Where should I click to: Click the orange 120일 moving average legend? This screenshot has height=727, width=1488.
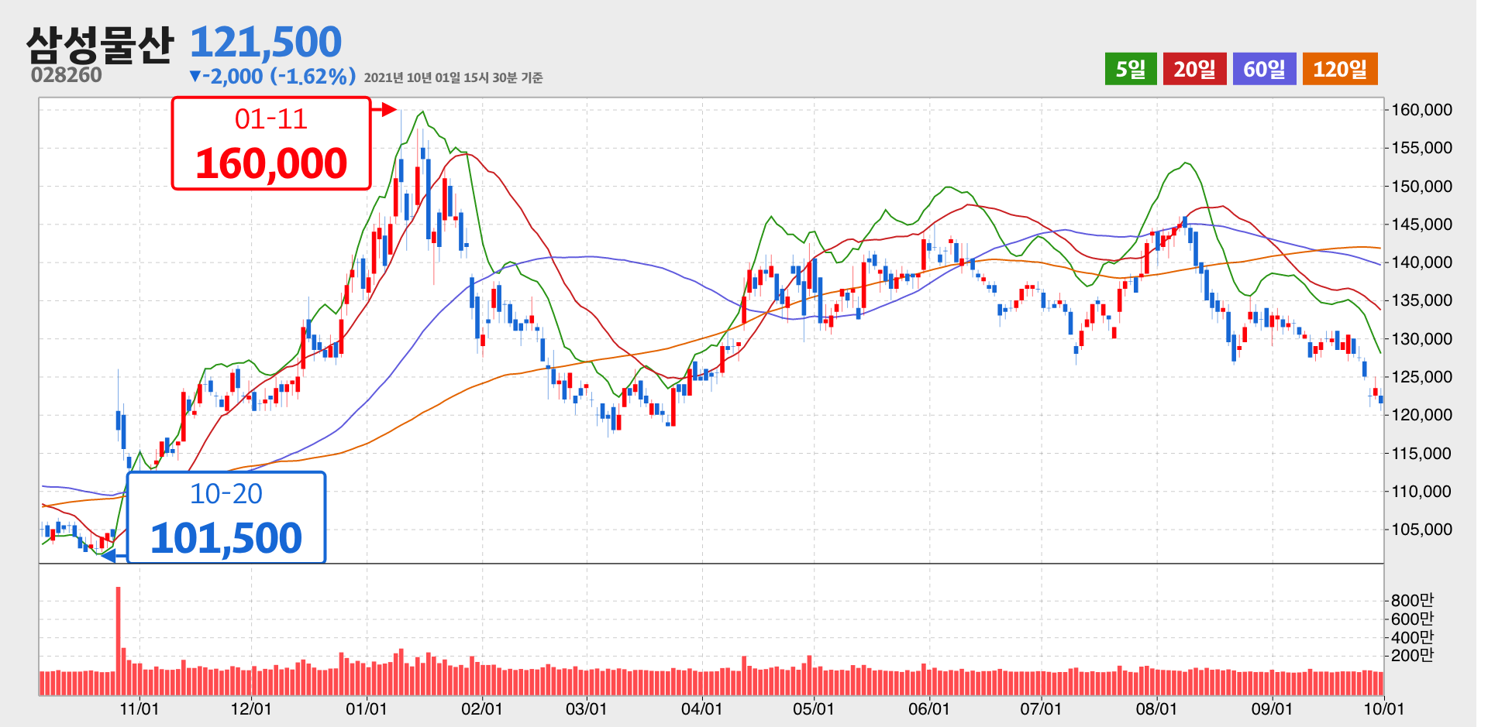click(x=1340, y=69)
